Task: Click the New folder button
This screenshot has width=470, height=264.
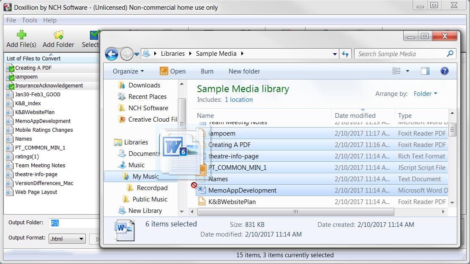Action: pos(244,71)
